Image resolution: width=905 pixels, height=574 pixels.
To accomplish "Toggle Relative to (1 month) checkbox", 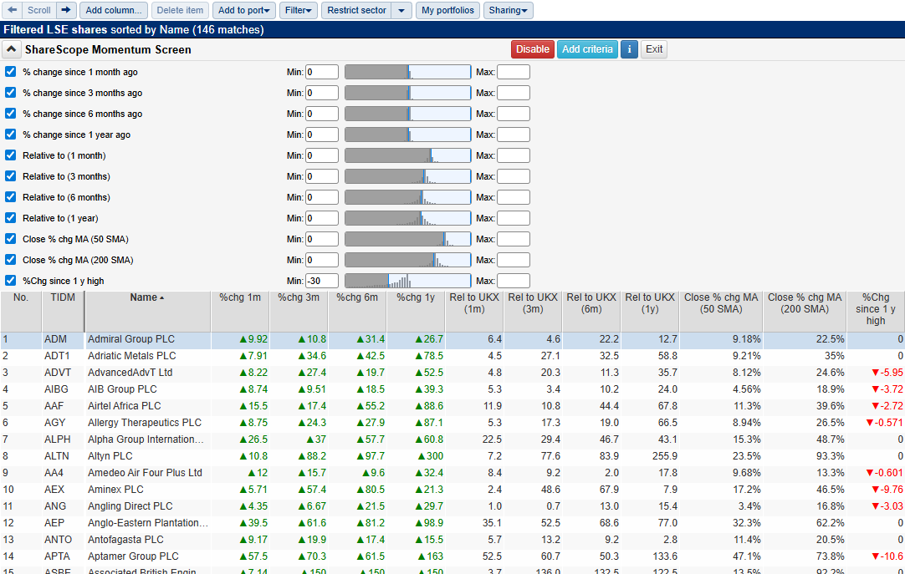I will click(x=10, y=155).
